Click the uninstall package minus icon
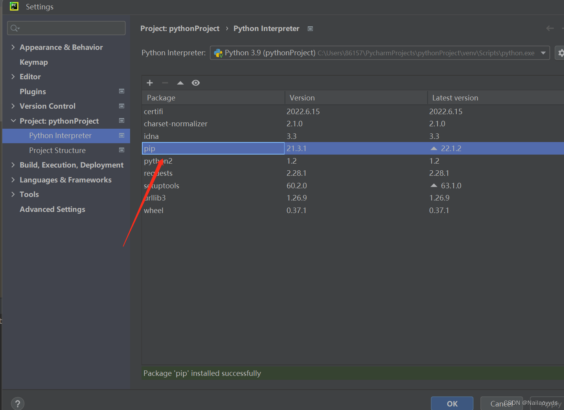Image resolution: width=564 pixels, height=410 pixels. click(x=165, y=83)
